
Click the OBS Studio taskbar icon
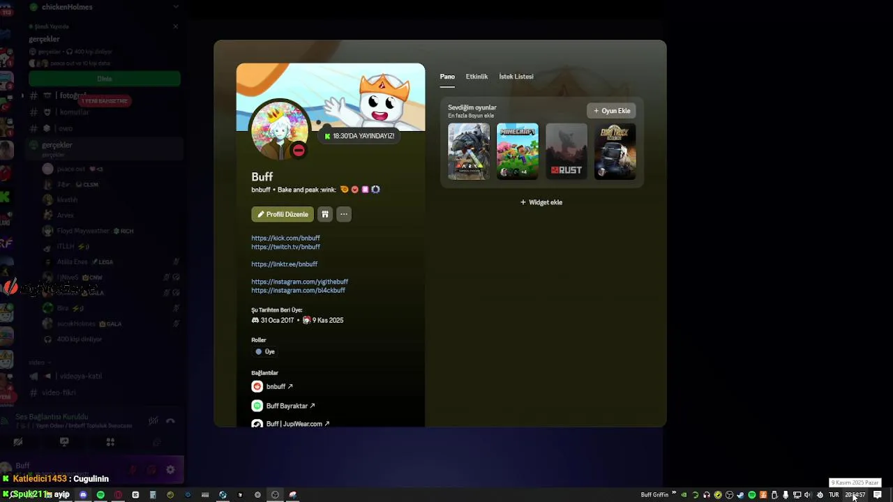(x=275, y=495)
